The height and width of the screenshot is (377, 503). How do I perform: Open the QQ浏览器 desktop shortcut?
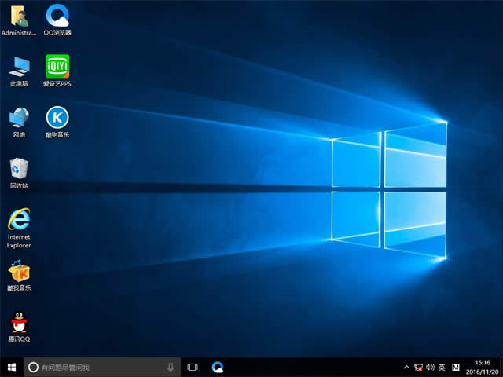pyautogui.click(x=57, y=16)
